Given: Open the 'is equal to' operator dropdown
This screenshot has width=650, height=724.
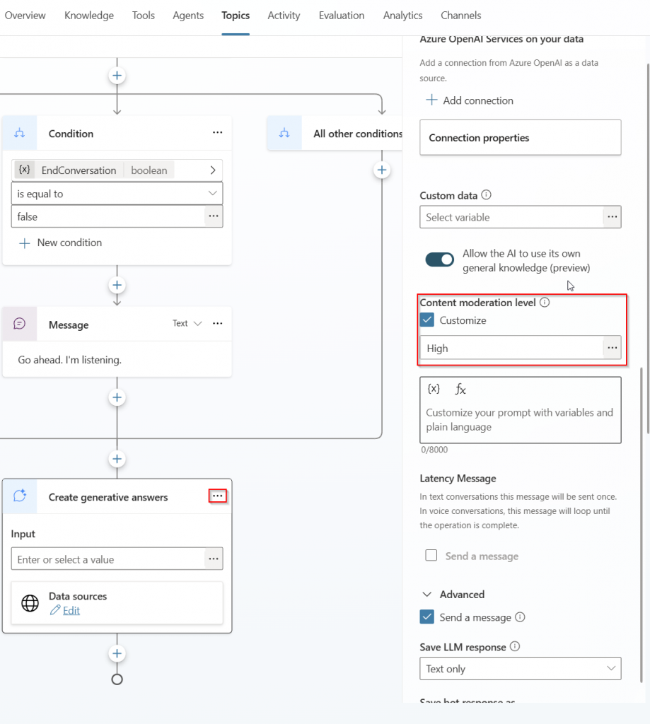Looking at the screenshot, I should click(x=117, y=194).
